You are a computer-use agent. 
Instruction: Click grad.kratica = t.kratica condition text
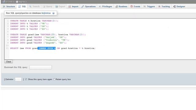coord(78,48)
